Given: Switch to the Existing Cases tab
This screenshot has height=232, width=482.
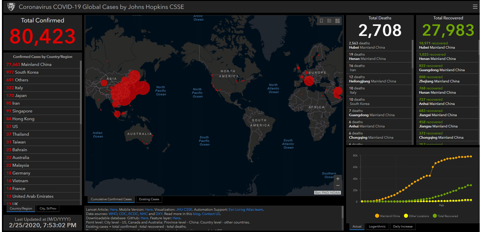Looking at the screenshot, I should point(149,199).
